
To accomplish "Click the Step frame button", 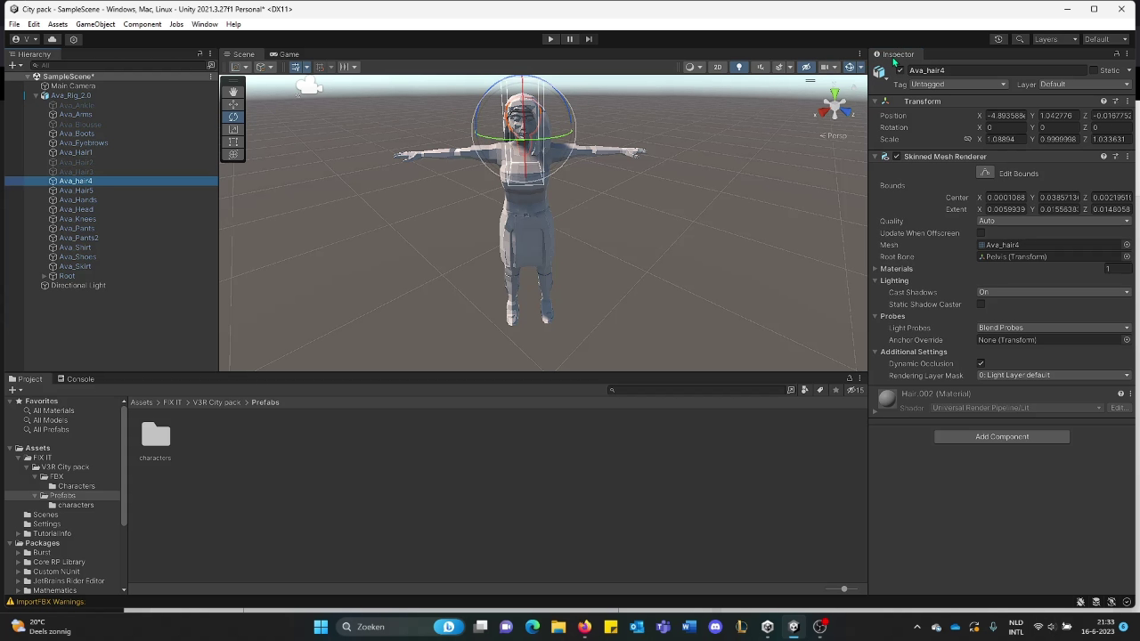I will 589,39.
